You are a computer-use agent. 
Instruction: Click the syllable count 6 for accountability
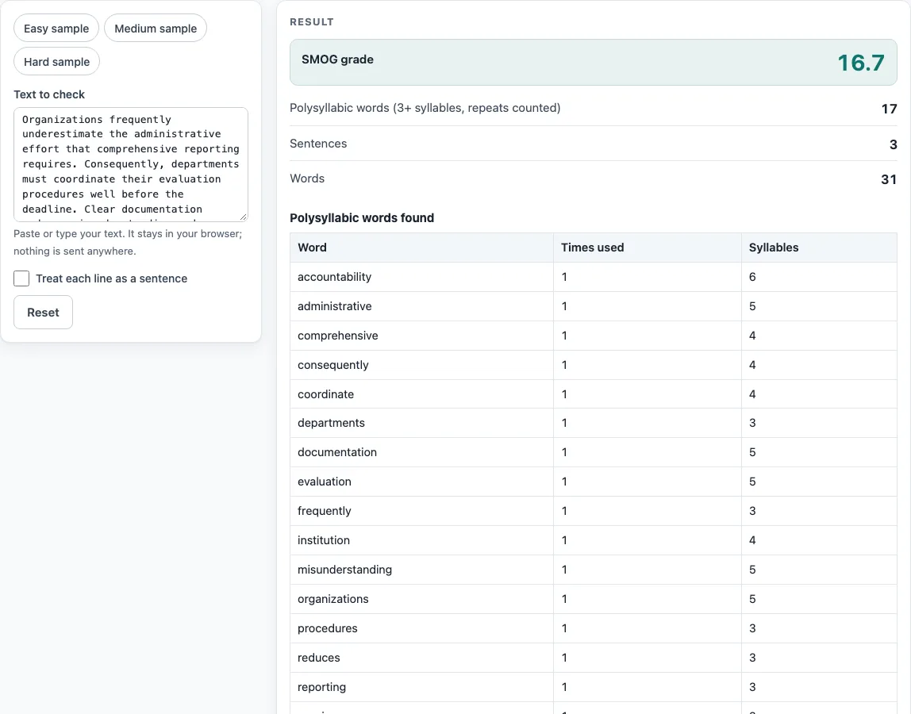click(752, 277)
